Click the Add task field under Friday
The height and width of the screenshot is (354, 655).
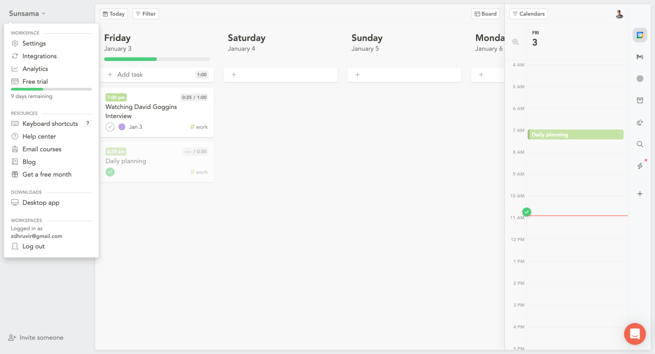149,75
